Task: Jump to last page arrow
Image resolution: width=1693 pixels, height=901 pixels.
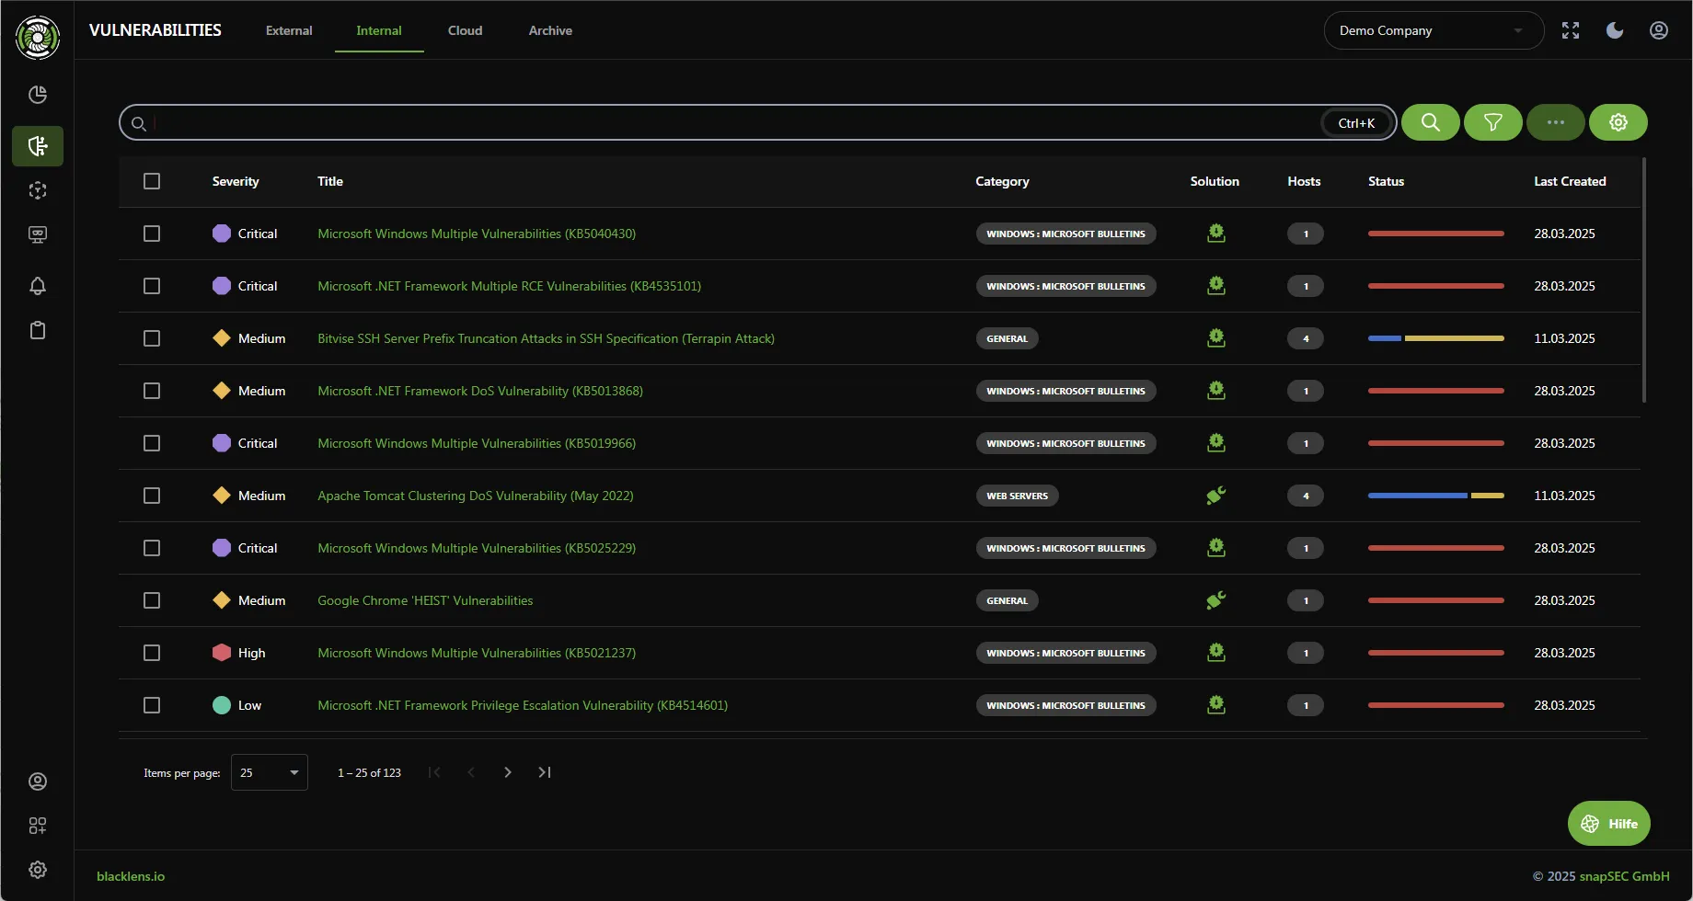Action: click(x=545, y=772)
